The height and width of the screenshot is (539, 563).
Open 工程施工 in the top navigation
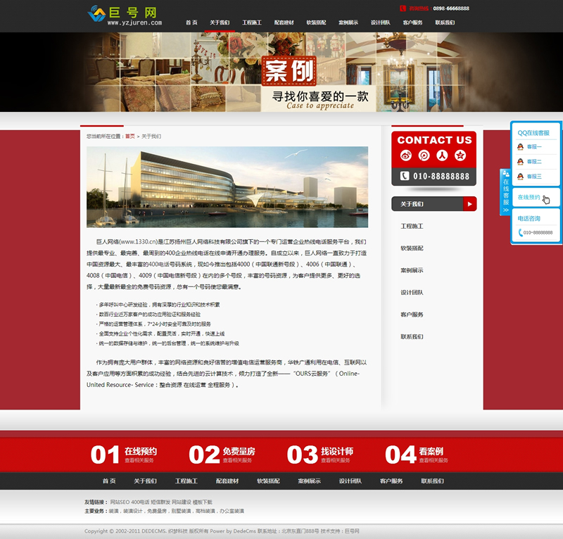(252, 23)
